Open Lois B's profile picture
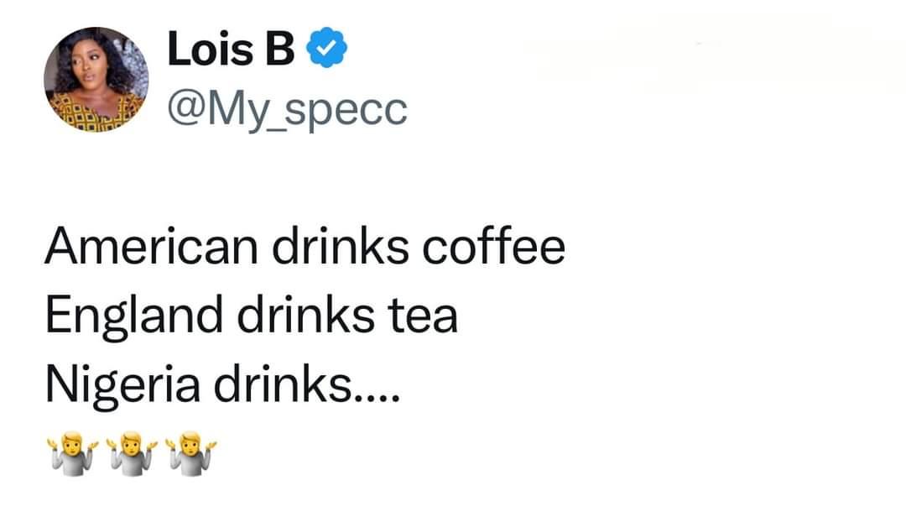Viewport: 906px width, 522px height. (96, 81)
